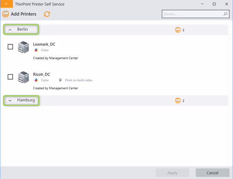Click the Lexmark_DC printer image
Viewport: 233px width, 179px height.
tap(24, 47)
